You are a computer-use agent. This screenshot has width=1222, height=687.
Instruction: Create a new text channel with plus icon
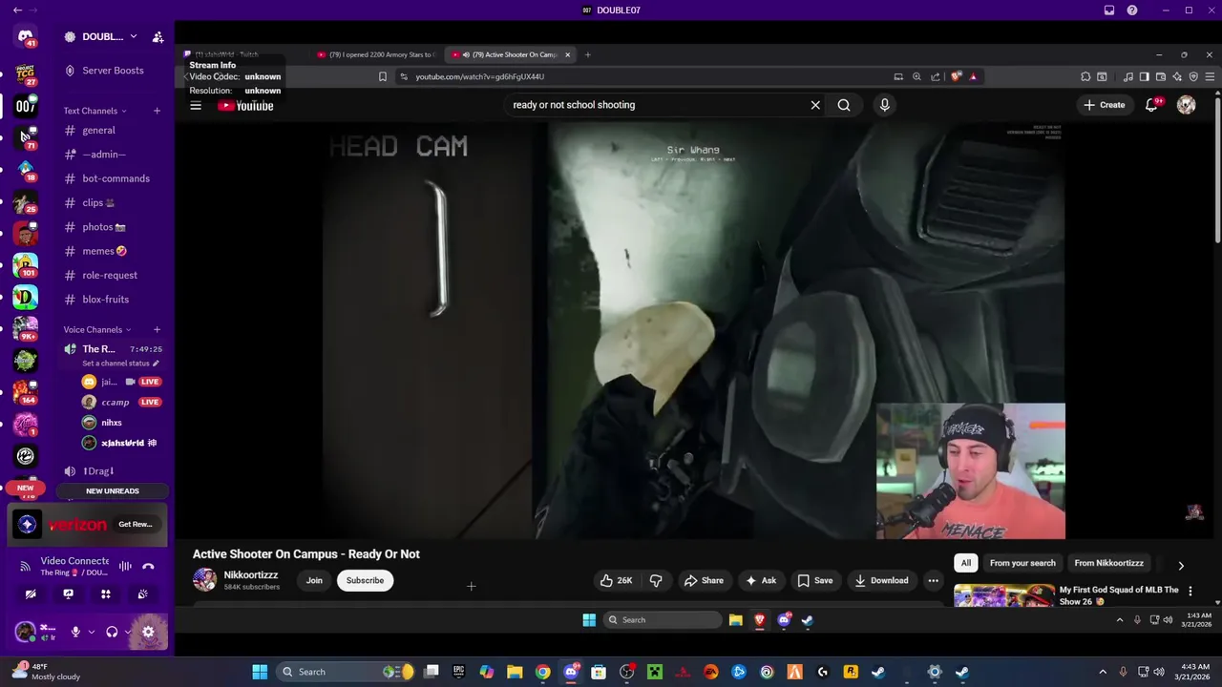(157, 111)
